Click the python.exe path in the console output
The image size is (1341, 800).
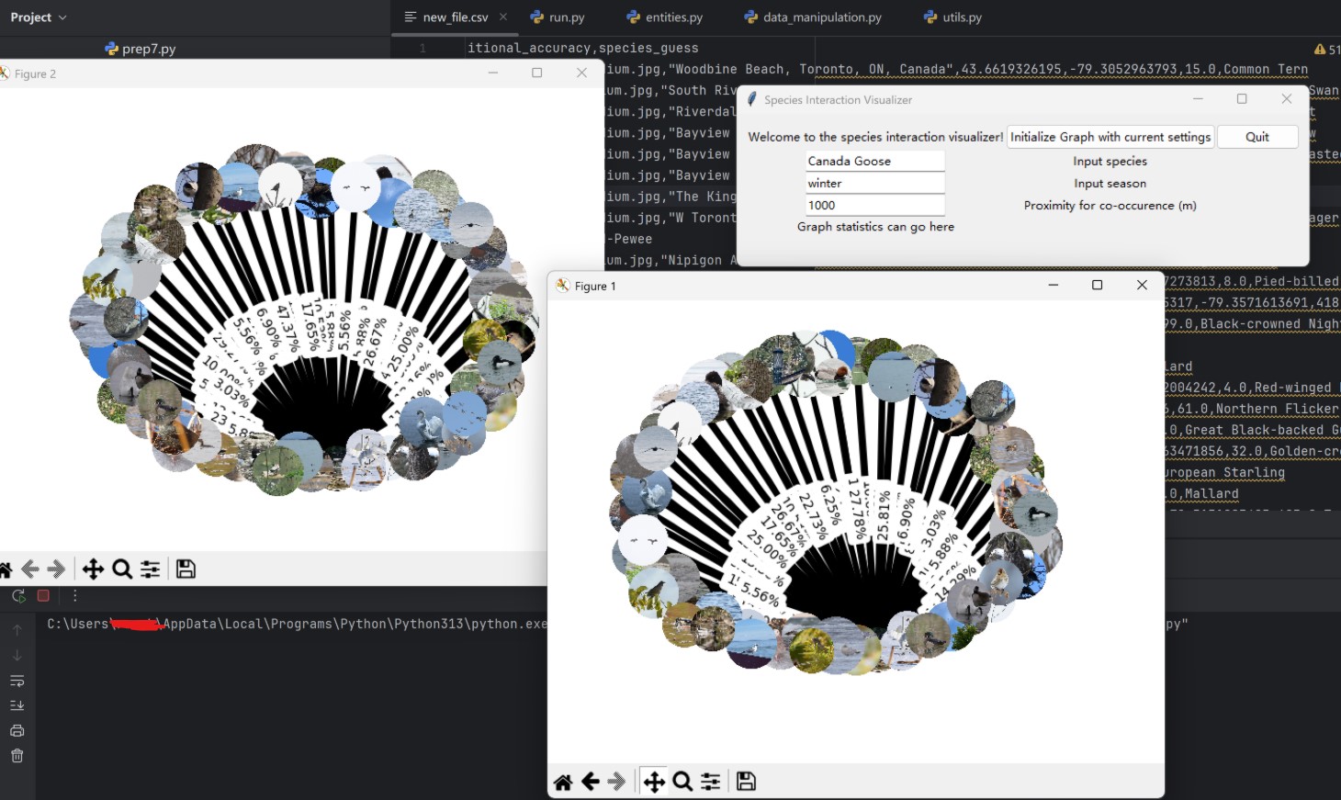[x=297, y=624]
